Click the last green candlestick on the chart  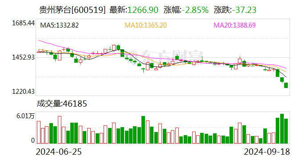tap(286, 85)
